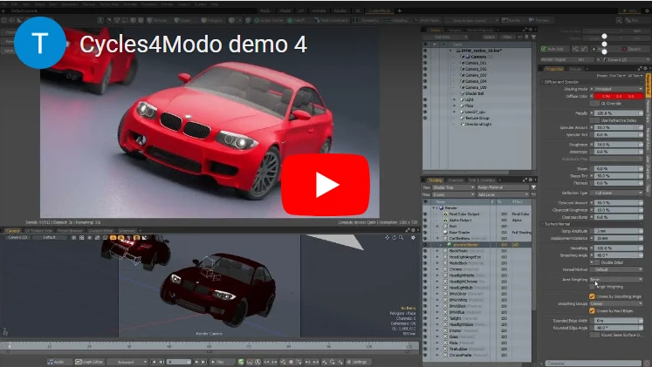Hide the Glass material with eye icon
The width and height of the screenshot is (652, 367).
pos(425,336)
